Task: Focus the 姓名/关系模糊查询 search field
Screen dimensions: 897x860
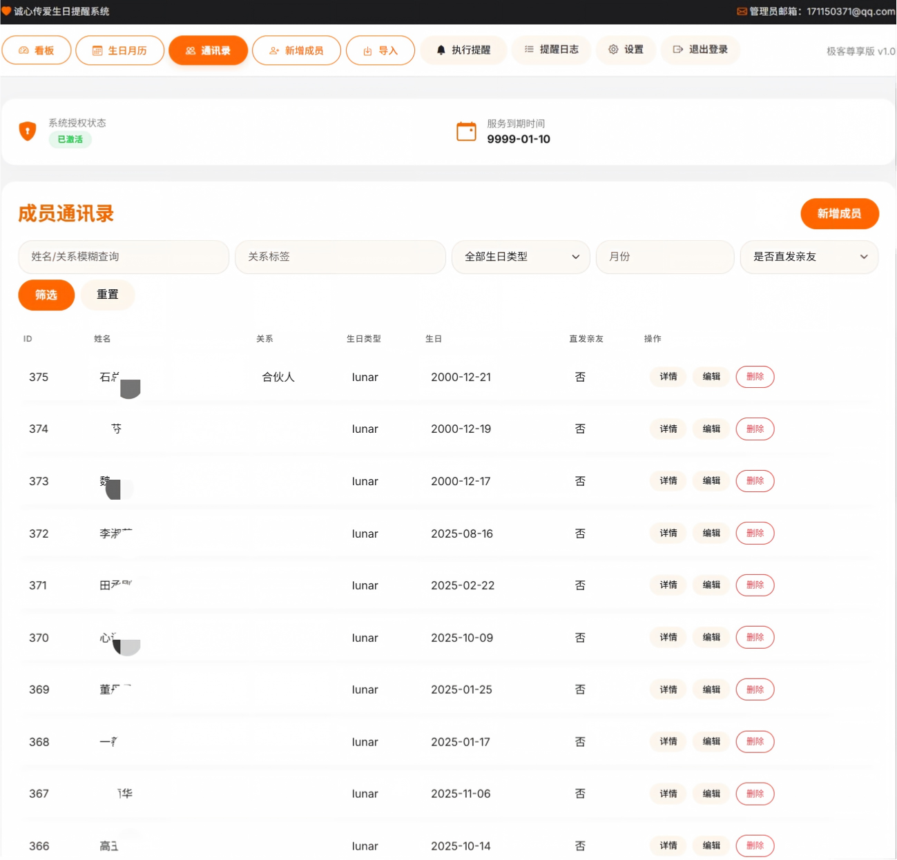Action: click(x=124, y=257)
